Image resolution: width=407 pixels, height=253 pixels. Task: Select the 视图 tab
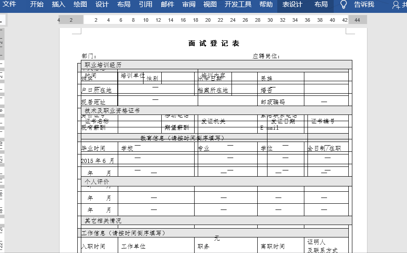210,5
